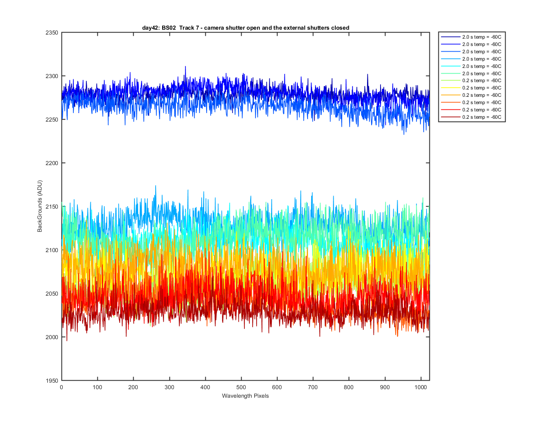Select the 'BackGrounds (ADU)' y-axis label
Image resolution: width=550 pixels, height=427 pixels.
point(40,206)
